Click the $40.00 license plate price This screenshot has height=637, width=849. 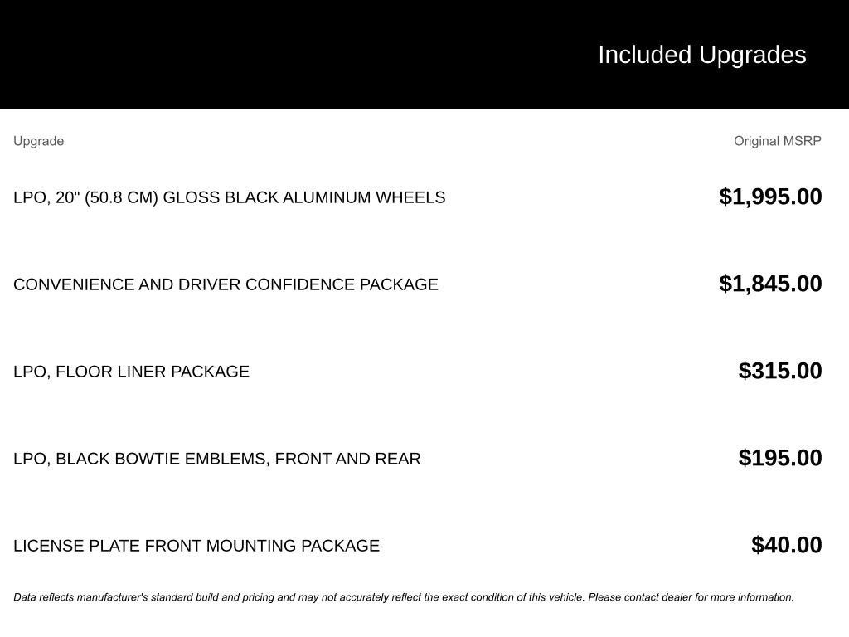(x=786, y=545)
